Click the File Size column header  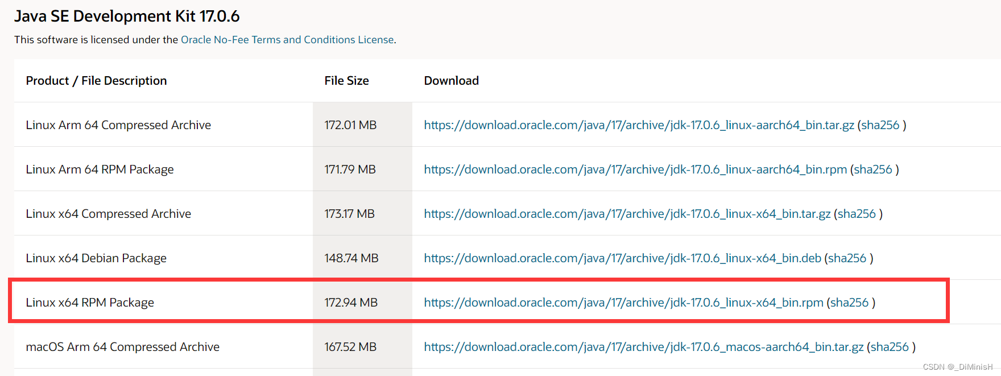tap(346, 81)
